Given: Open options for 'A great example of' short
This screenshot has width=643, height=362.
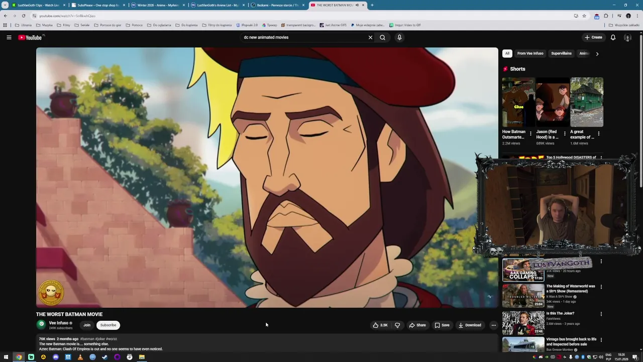Looking at the screenshot, I should (598, 134).
